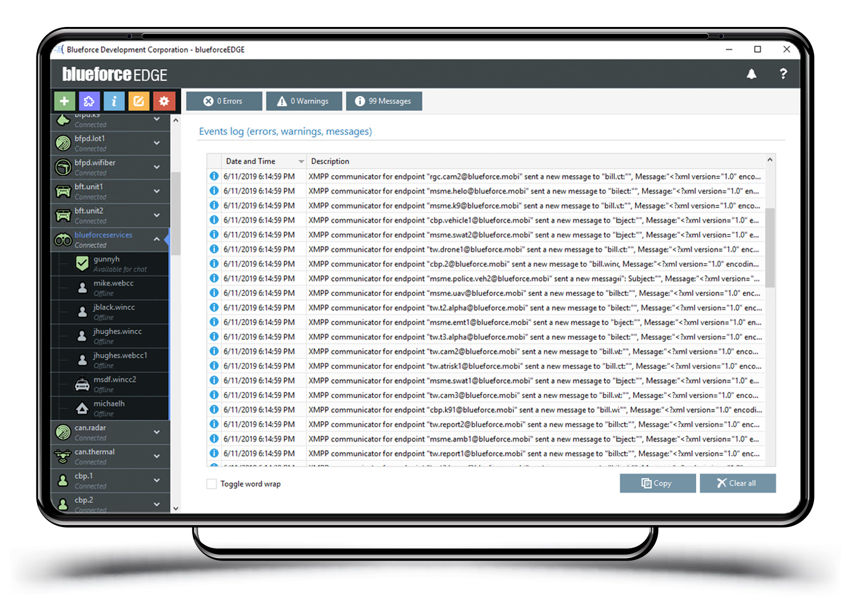Click gunnyh green shield status icon
This screenshot has width=850, height=611.
point(82,264)
